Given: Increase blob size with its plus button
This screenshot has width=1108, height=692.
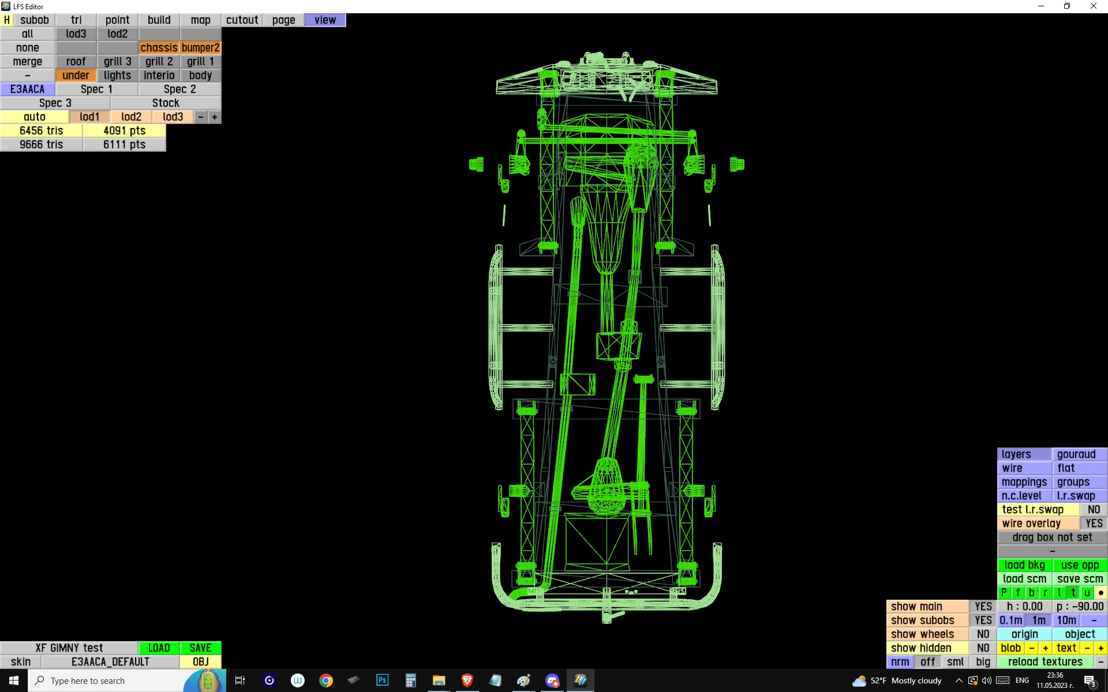Looking at the screenshot, I should point(1045,648).
